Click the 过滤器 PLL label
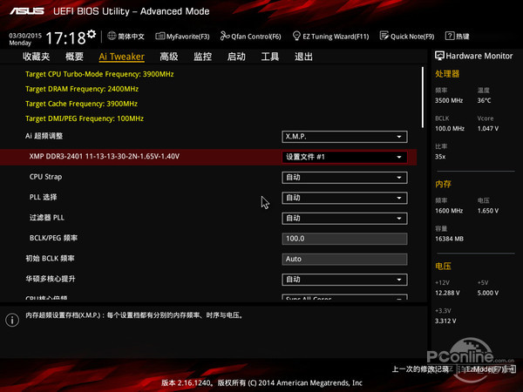 [x=47, y=218]
